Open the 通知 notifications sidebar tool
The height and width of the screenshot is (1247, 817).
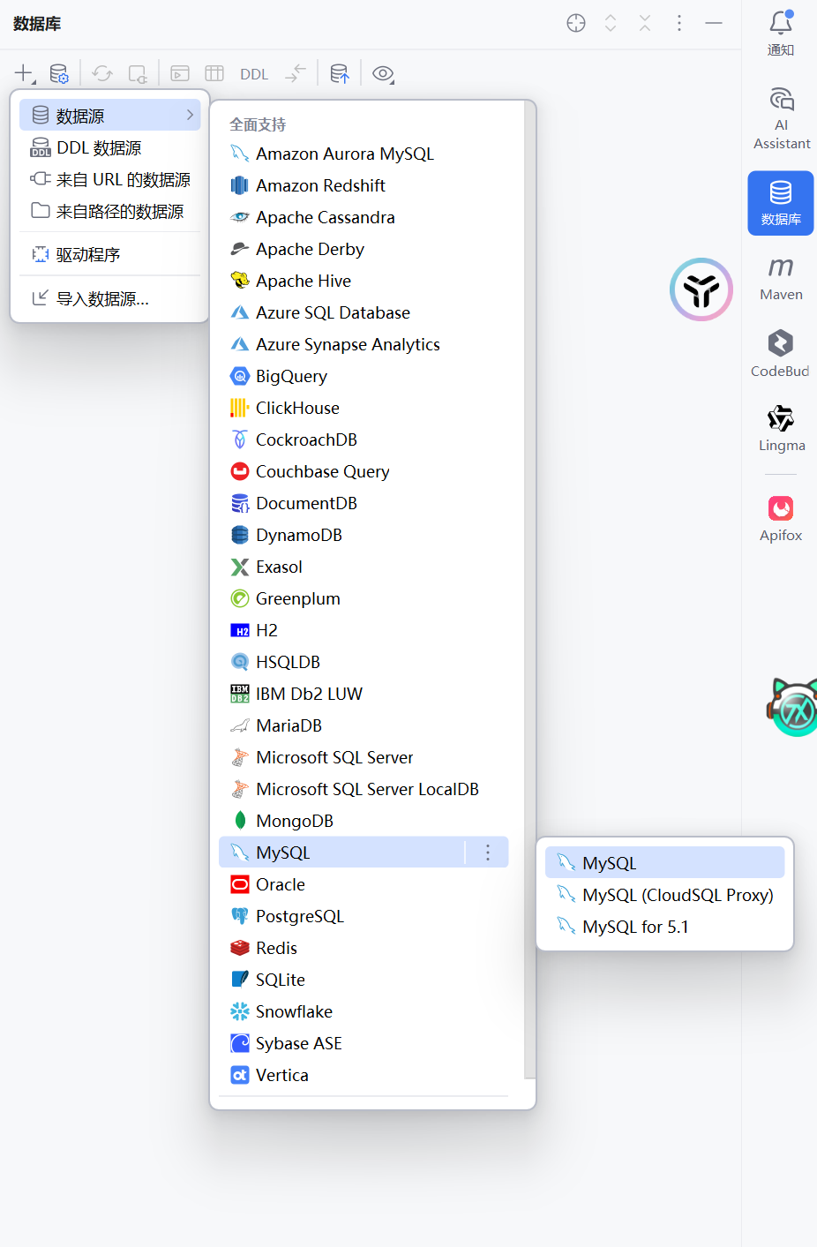click(781, 34)
